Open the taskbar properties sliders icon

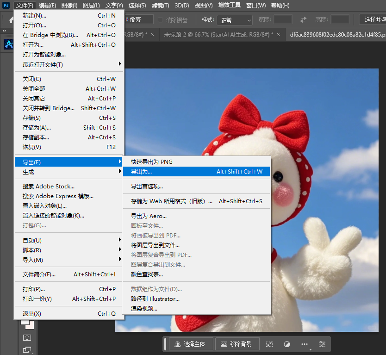coord(322,344)
